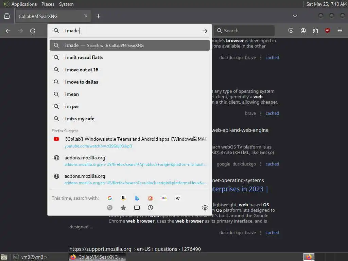The height and width of the screenshot is (261, 348).
Task: Open the Firefox account icon
Action: [303, 31]
